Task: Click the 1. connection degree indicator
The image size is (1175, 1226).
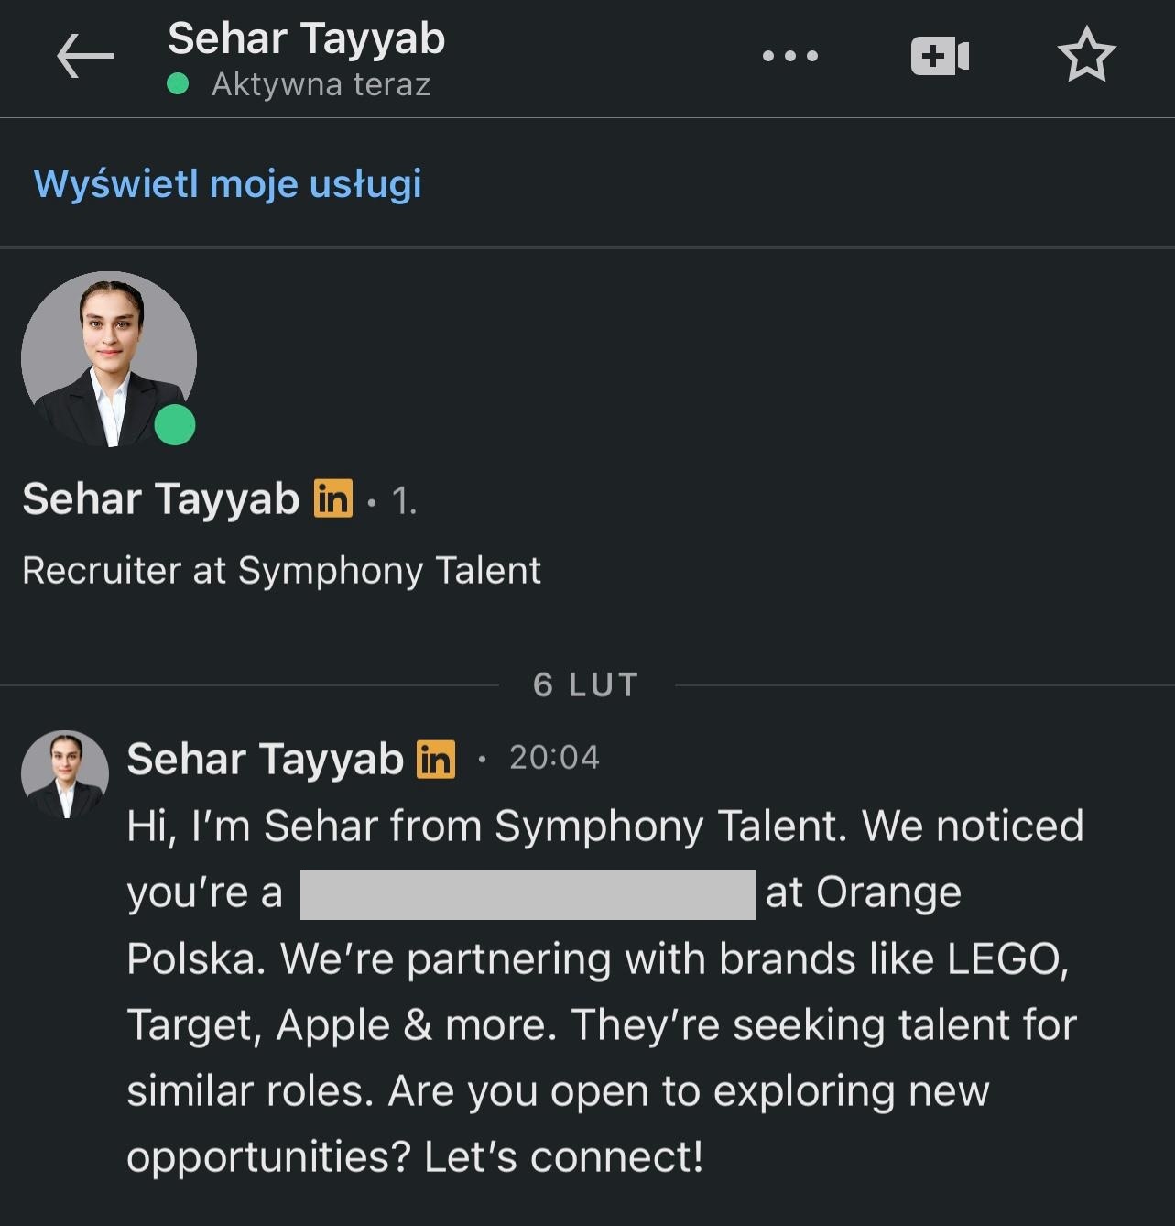Action: pos(403,501)
